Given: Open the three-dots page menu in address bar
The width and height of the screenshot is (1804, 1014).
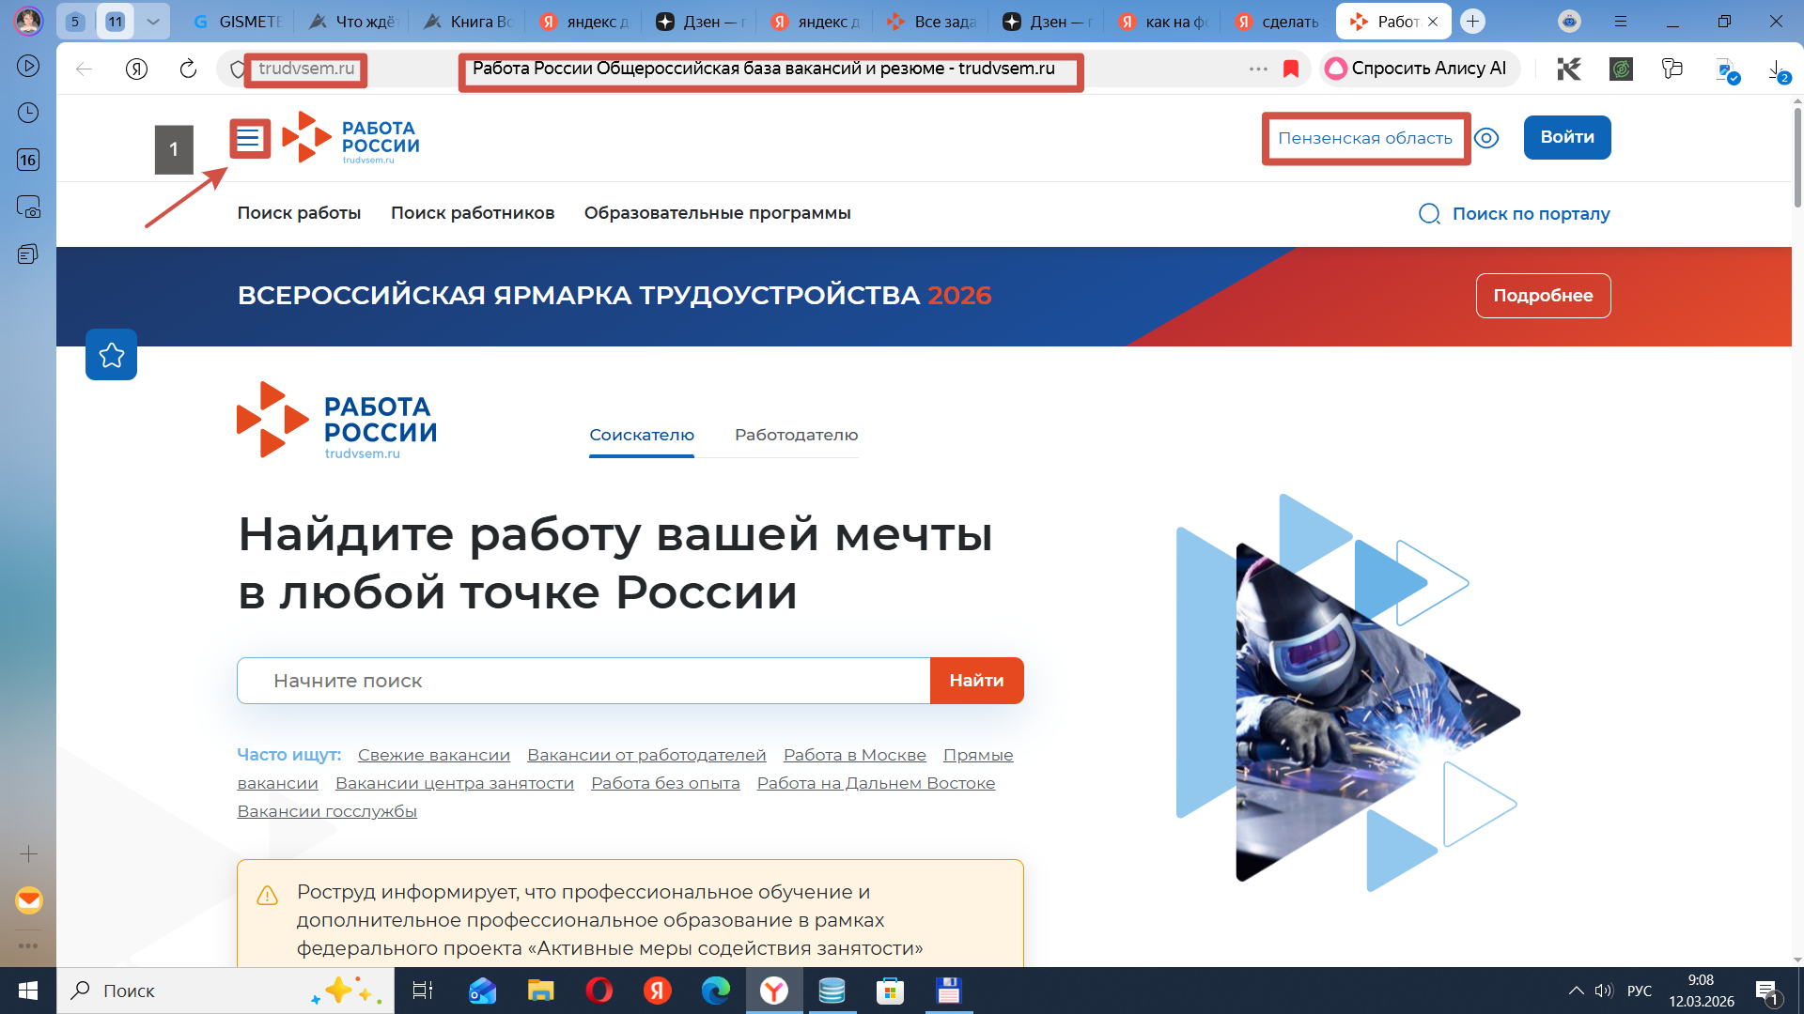Looking at the screenshot, I should tap(1258, 69).
